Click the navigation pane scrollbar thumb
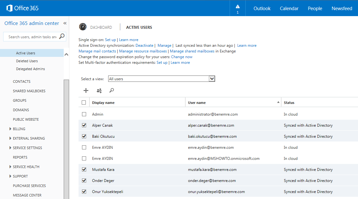Screen dimensions: 358x199 coord(67,139)
